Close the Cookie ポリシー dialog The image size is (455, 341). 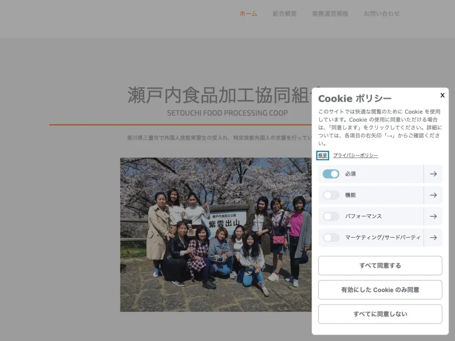[x=442, y=95]
